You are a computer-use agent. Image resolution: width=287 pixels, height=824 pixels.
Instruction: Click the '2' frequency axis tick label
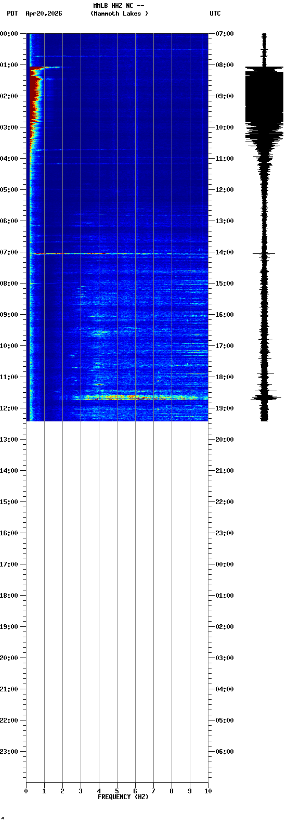pos(62,791)
